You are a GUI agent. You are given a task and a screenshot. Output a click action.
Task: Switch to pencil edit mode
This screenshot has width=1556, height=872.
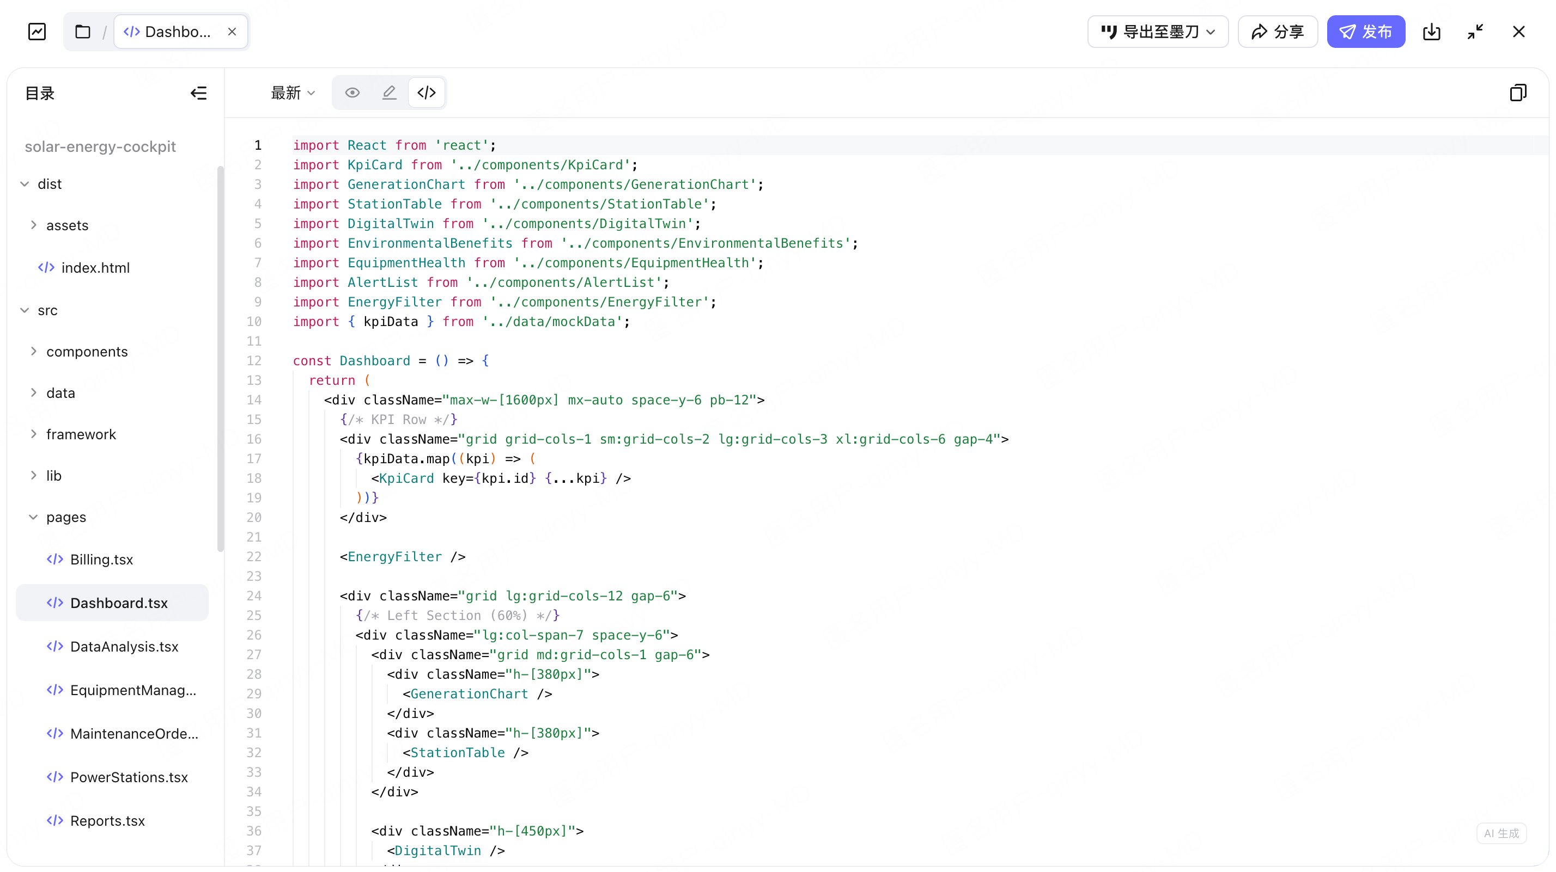coord(390,93)
